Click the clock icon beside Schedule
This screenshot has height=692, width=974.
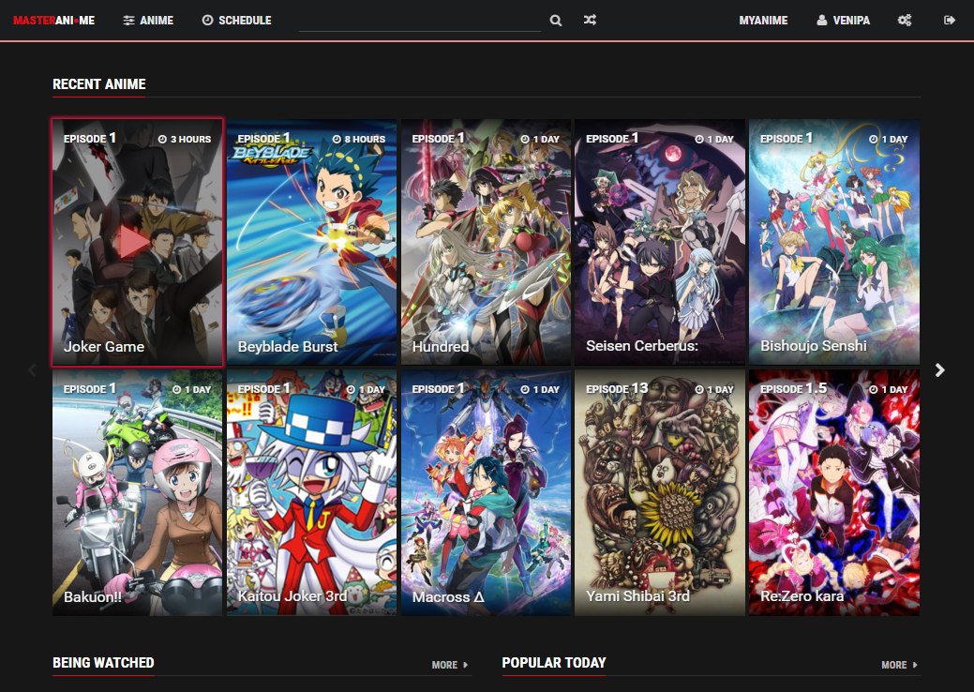(x=207, y=21)
